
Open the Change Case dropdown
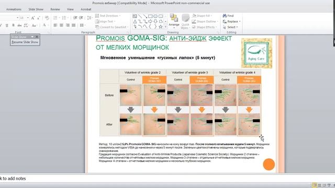coord(34,26)
